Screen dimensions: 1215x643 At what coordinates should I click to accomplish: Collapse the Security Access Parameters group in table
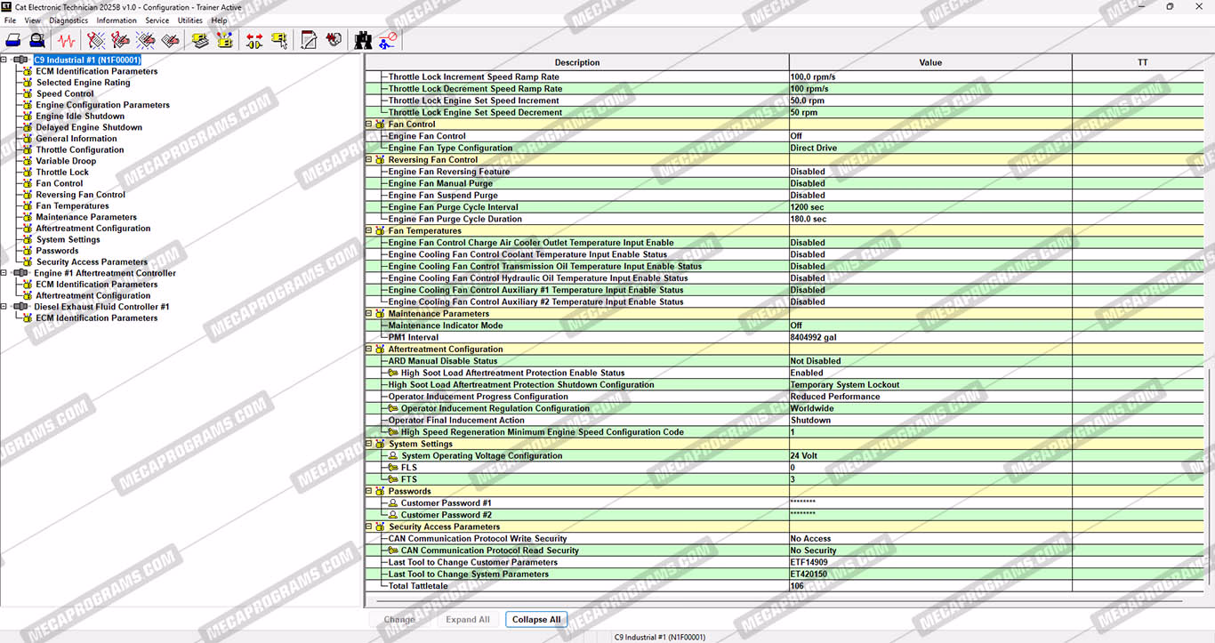pyautogui.click(x=369, y=526)
